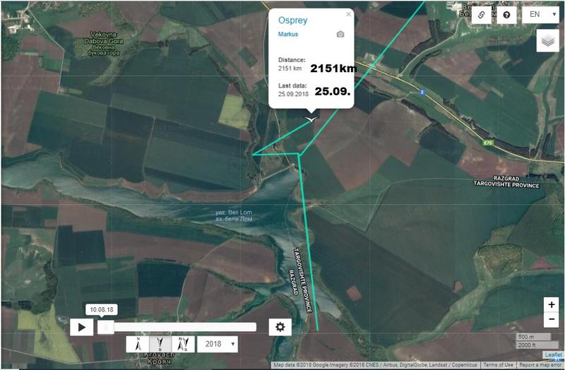The width and height of the screenshot is (565, 370).
Task: Close the Osprey popup
Action: coord(348,14)
